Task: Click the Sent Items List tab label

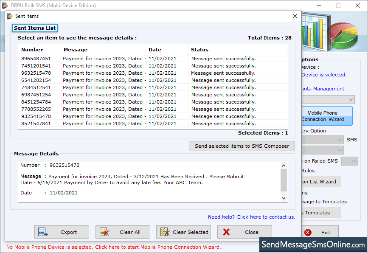Action: point(35,28)
